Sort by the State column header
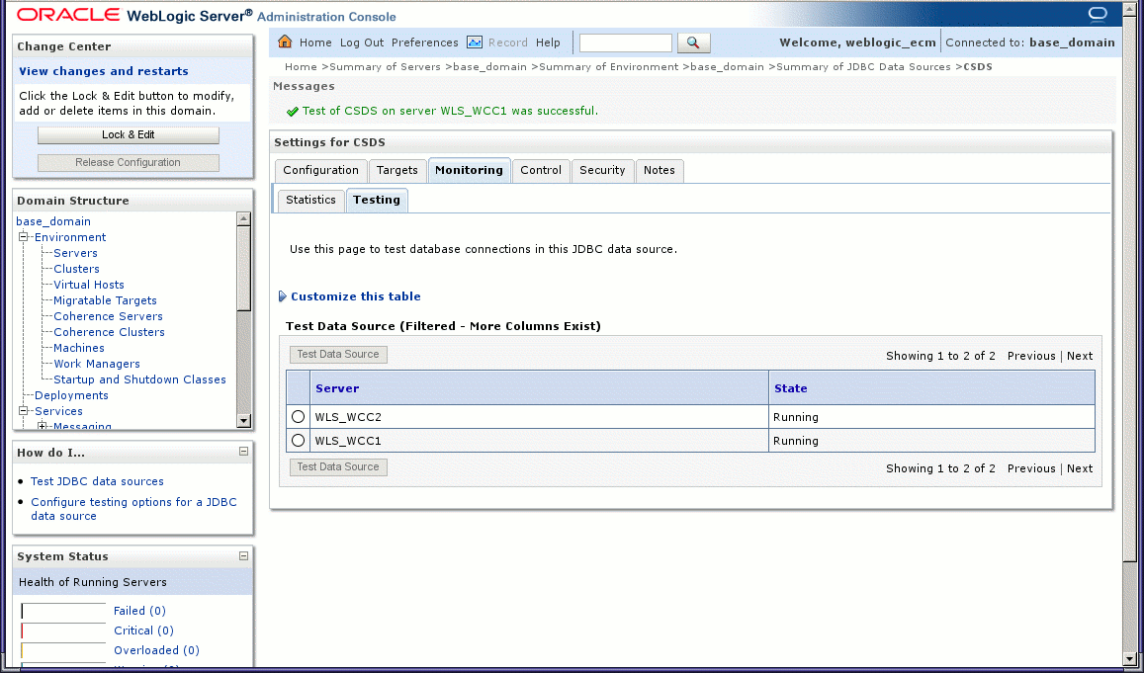1144x673 pixels. pyautogui.click(x=790, y=388)
